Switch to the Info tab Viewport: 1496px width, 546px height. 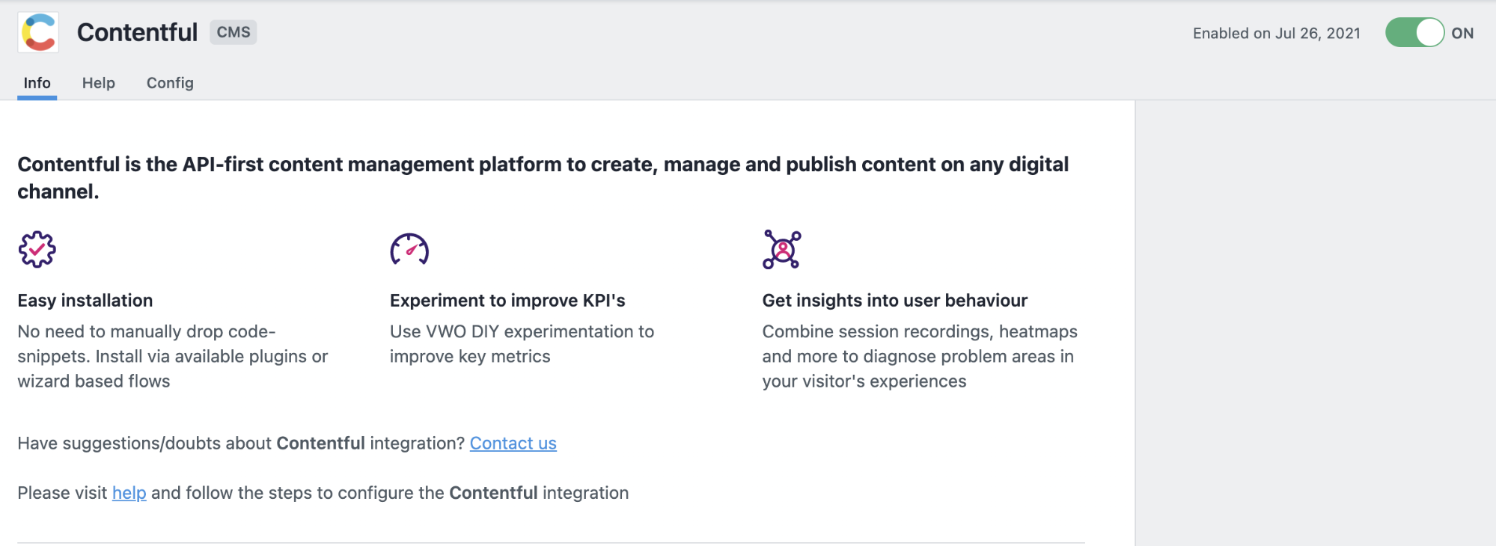coord(37,83)
